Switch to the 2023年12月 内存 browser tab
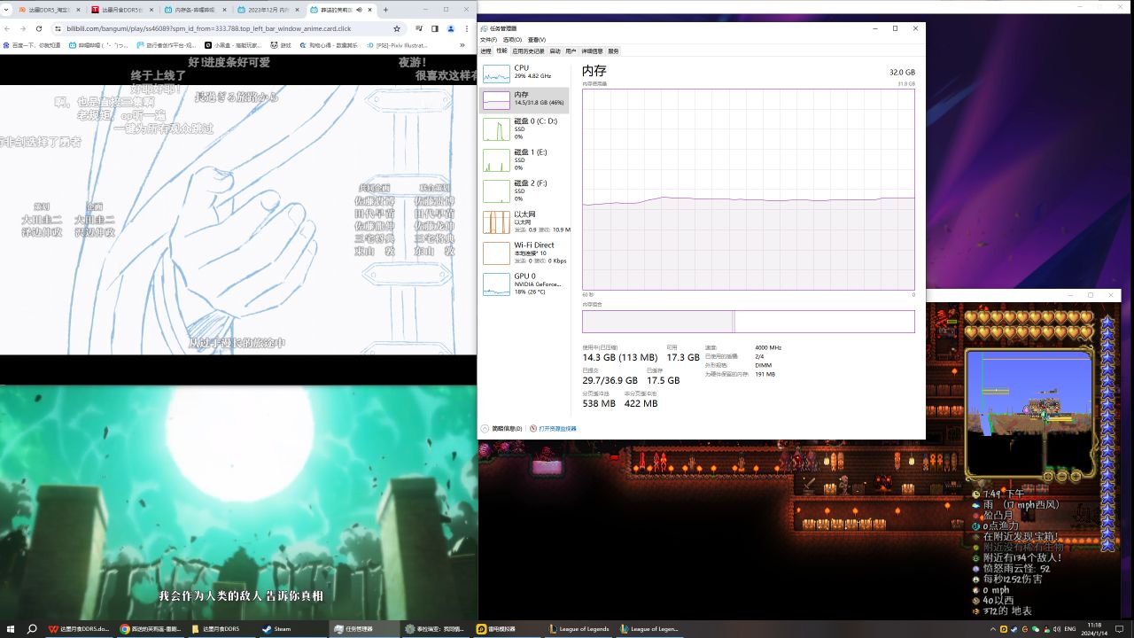1134x638 pixels. point(268,10)
